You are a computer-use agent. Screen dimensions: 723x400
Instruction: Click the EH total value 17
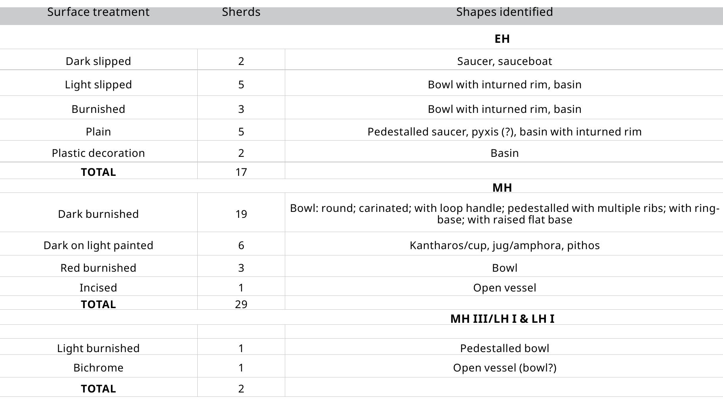coord(241,172)
